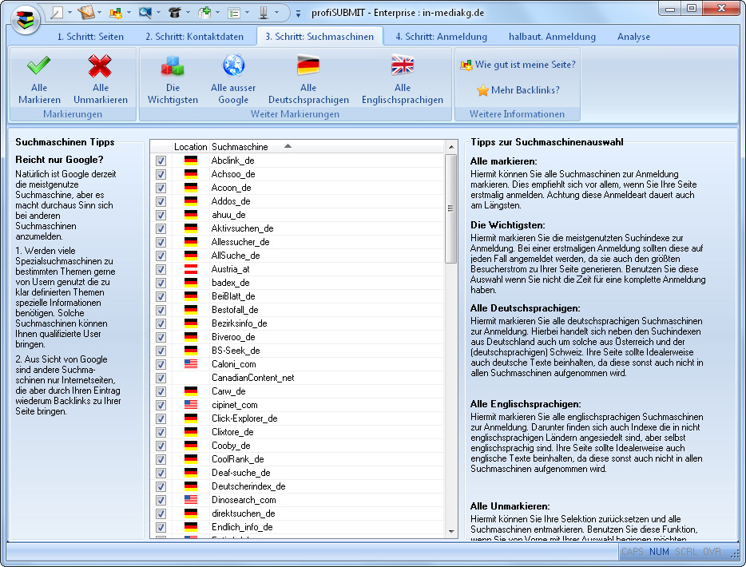
Task: Click the colored cubes Die Wichtigsten icon
Action: (173, 65)
